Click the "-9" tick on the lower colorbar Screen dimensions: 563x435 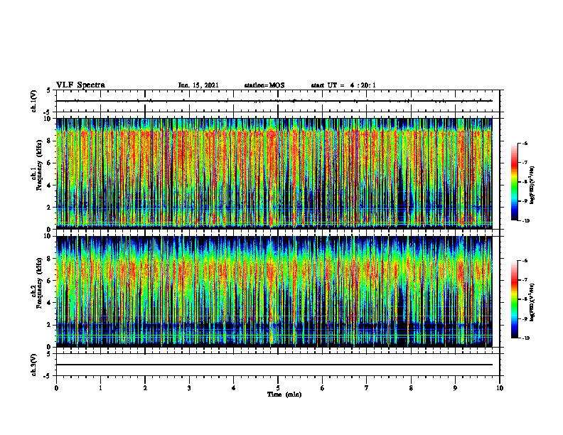pos(525,318)
